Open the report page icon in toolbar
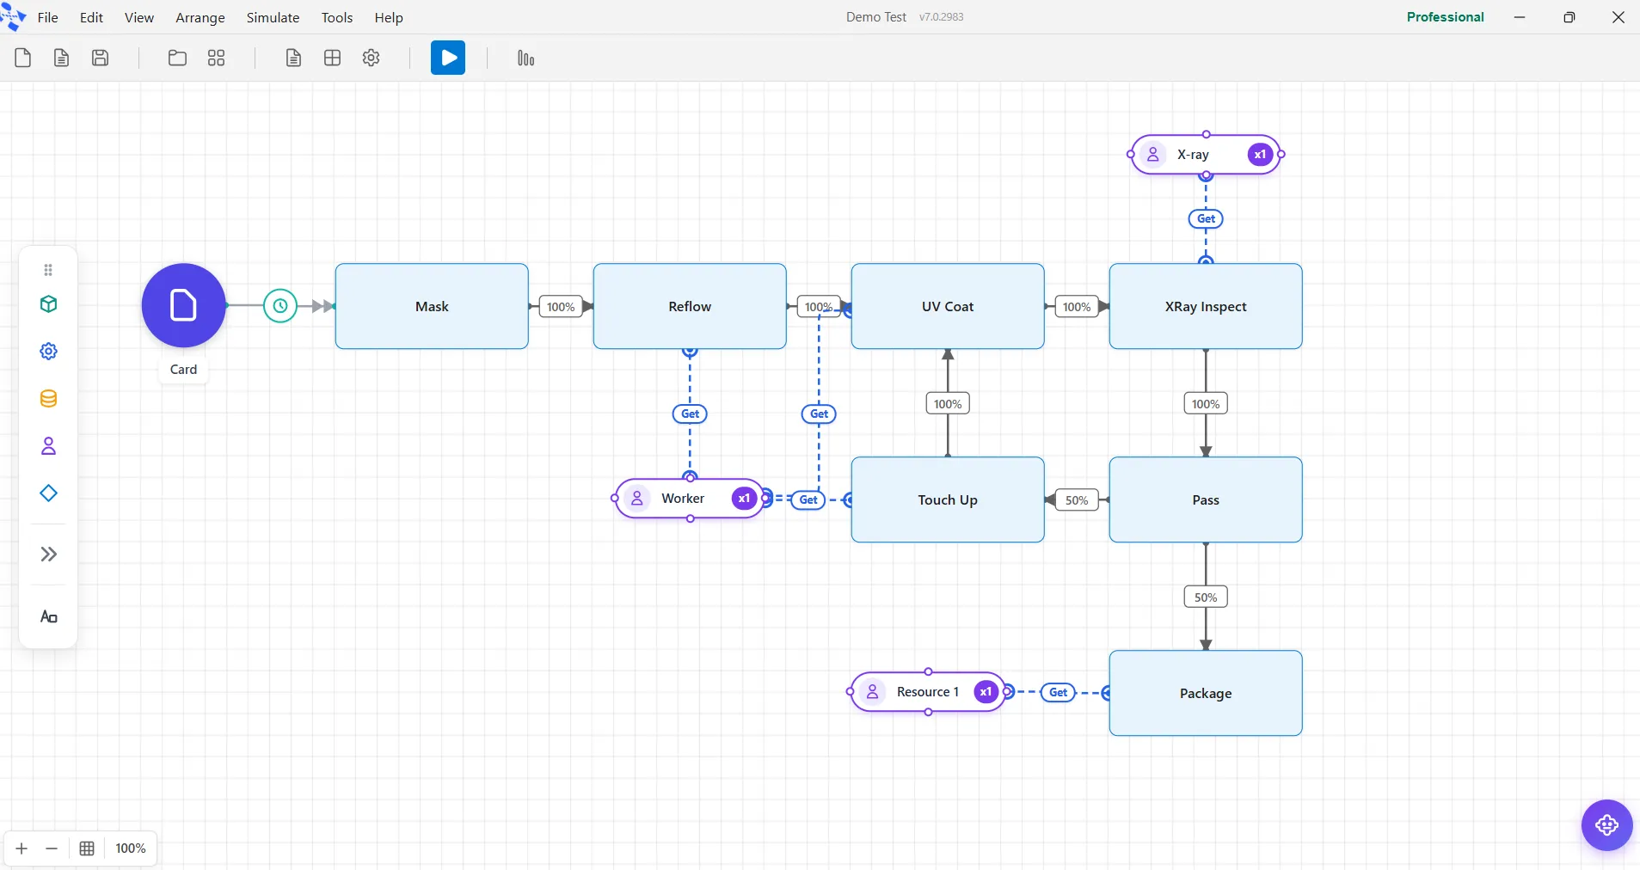Screen dimensions: 1640x870 pyautogui.click(x=293, y=58)
